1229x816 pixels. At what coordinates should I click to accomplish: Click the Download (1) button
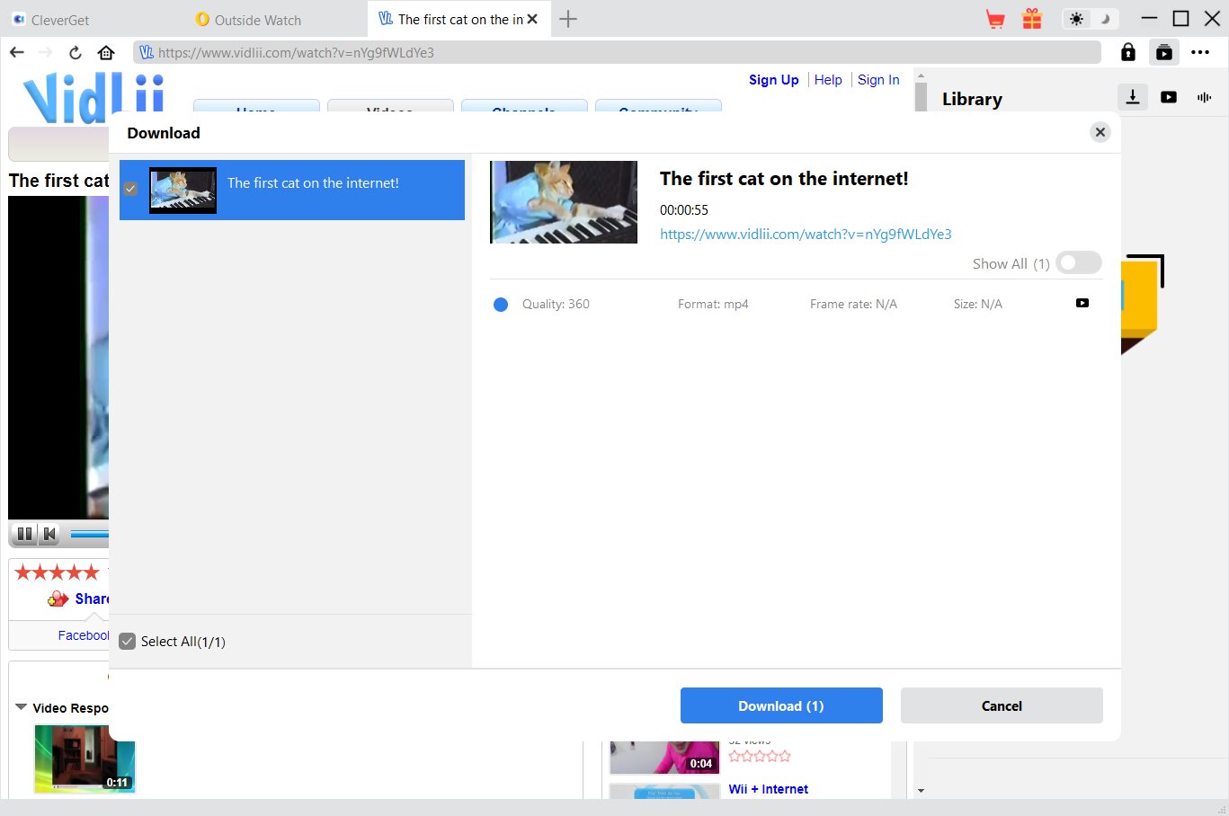point(780,705)
